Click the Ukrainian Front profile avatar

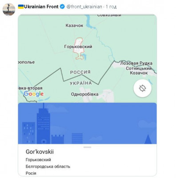pyautogui.click(x=9, y=9)
